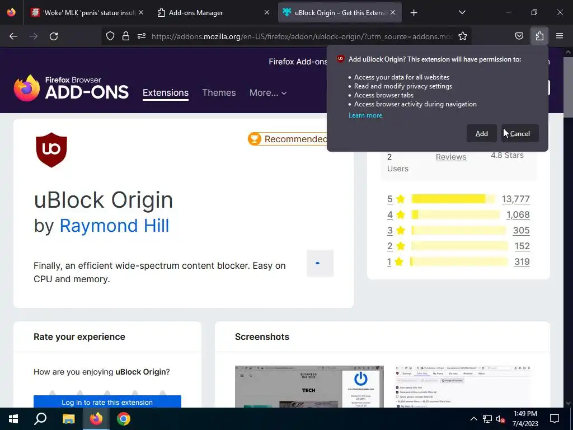Open Learn more link in permission popup
Screen dimensions: 573x430
(x=365, y=115)
